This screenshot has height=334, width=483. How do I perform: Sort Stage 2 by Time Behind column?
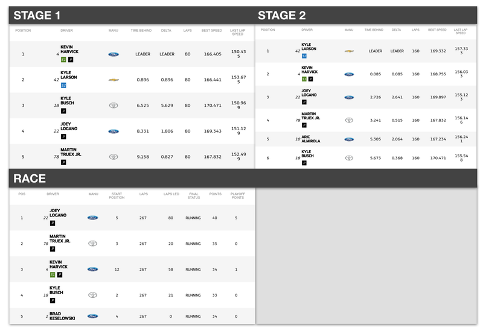tap(374, 30)
